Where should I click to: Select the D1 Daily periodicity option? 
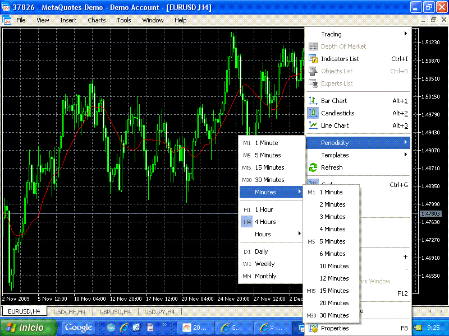261,251
